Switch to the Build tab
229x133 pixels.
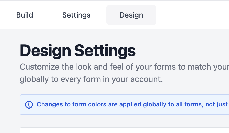(25, 15)
